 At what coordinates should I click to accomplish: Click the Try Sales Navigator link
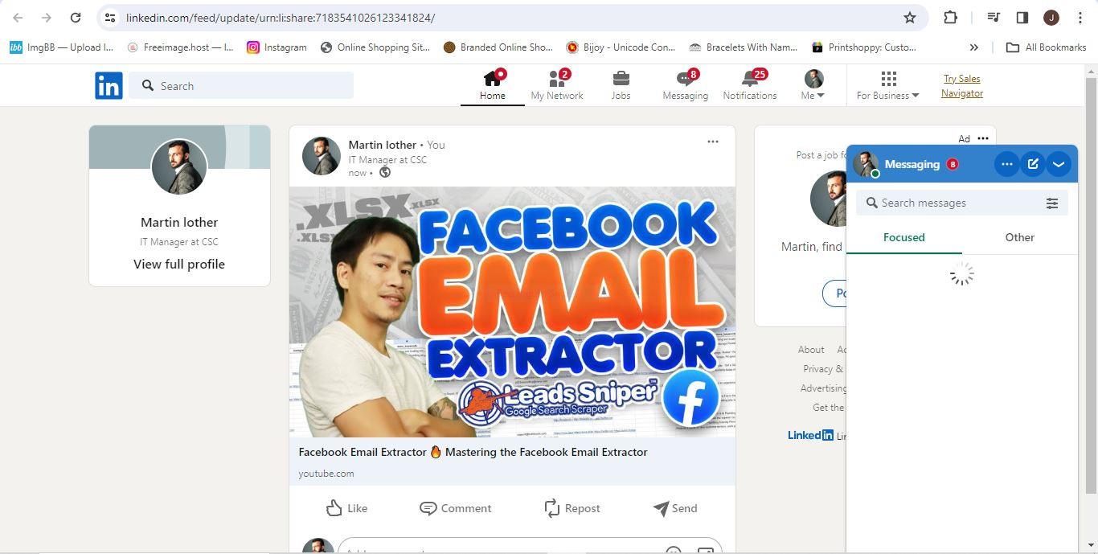[x=962, y=86]
